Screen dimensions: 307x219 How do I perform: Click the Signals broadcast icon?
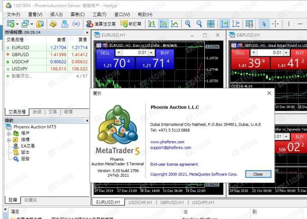76,24
